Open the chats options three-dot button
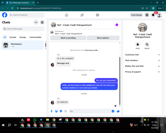The height and width of the screenshot is (133, 166). [x=36, y=22]
